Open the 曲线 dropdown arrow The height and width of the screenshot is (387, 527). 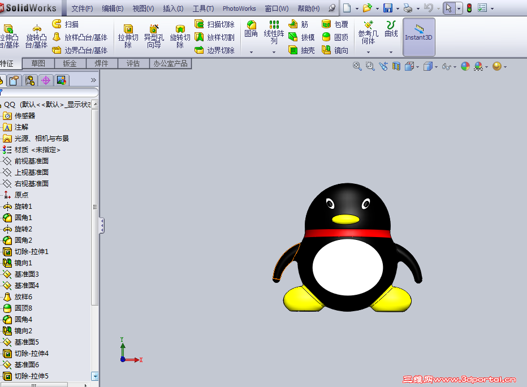[391, 52]
